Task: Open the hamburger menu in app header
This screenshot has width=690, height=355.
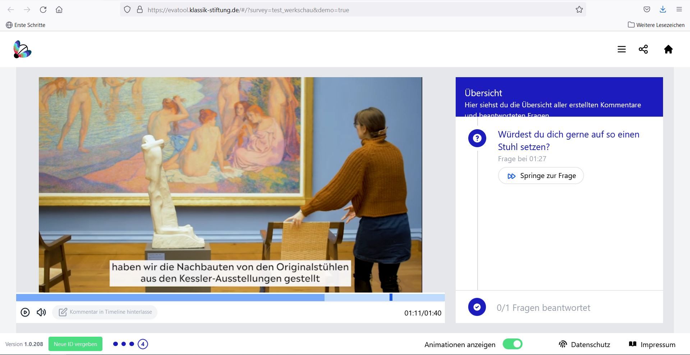Action: [622, 49]
